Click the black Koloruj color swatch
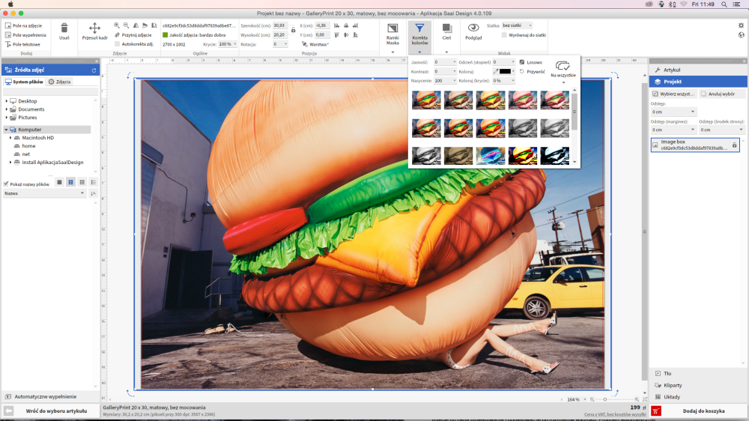 tap(505, 72)
